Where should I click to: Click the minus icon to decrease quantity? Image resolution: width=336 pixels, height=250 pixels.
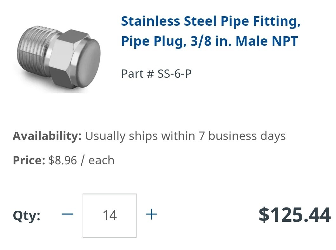(x=68, y=214)
